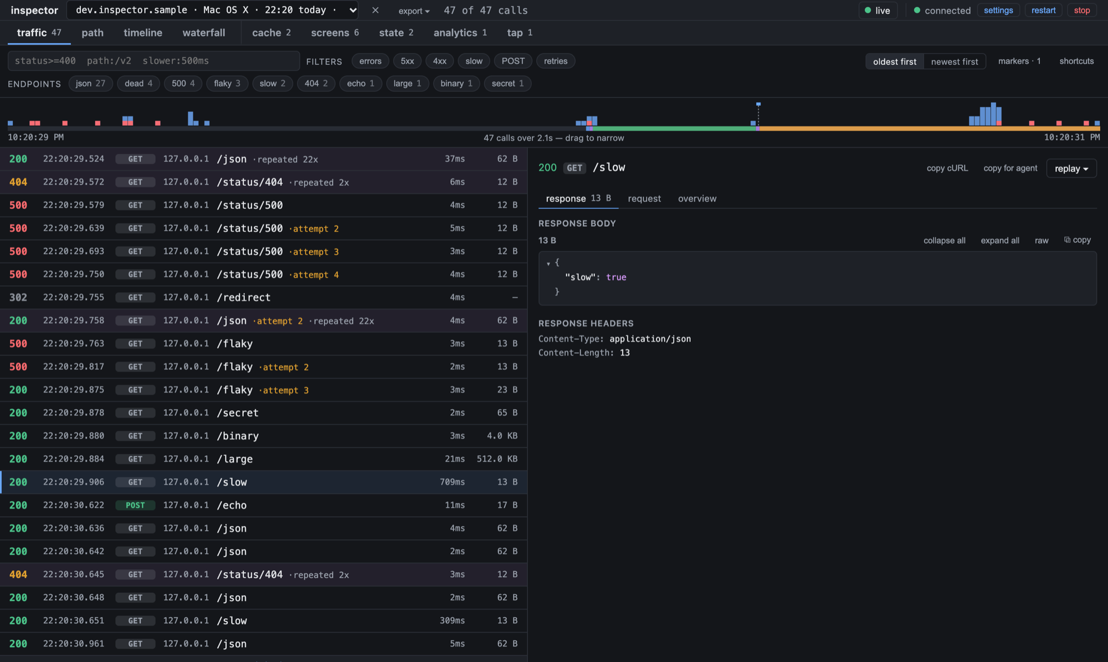Toggle the retries filter chip
This screenshot has width=1108, height=662.
(556, 61)
